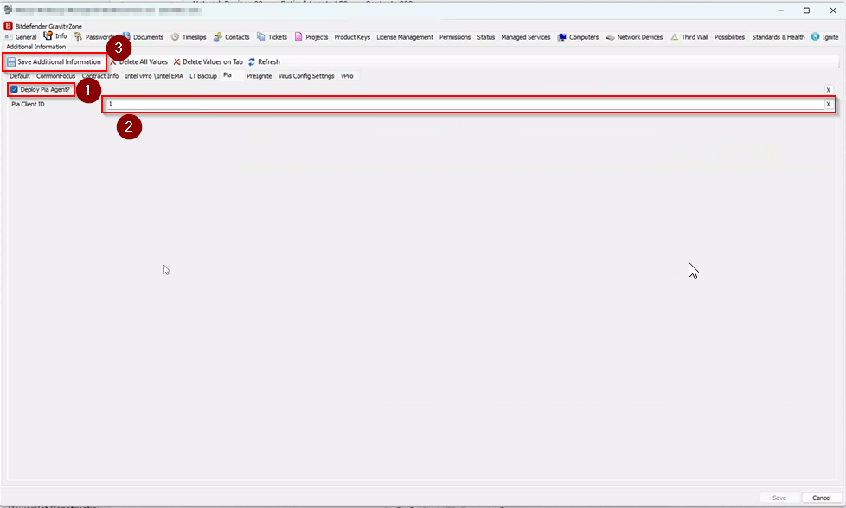Select the Virus Config Settings sub-tab
Image resolution: width=846 pixels, height=508 pixels.
(306, 76)
